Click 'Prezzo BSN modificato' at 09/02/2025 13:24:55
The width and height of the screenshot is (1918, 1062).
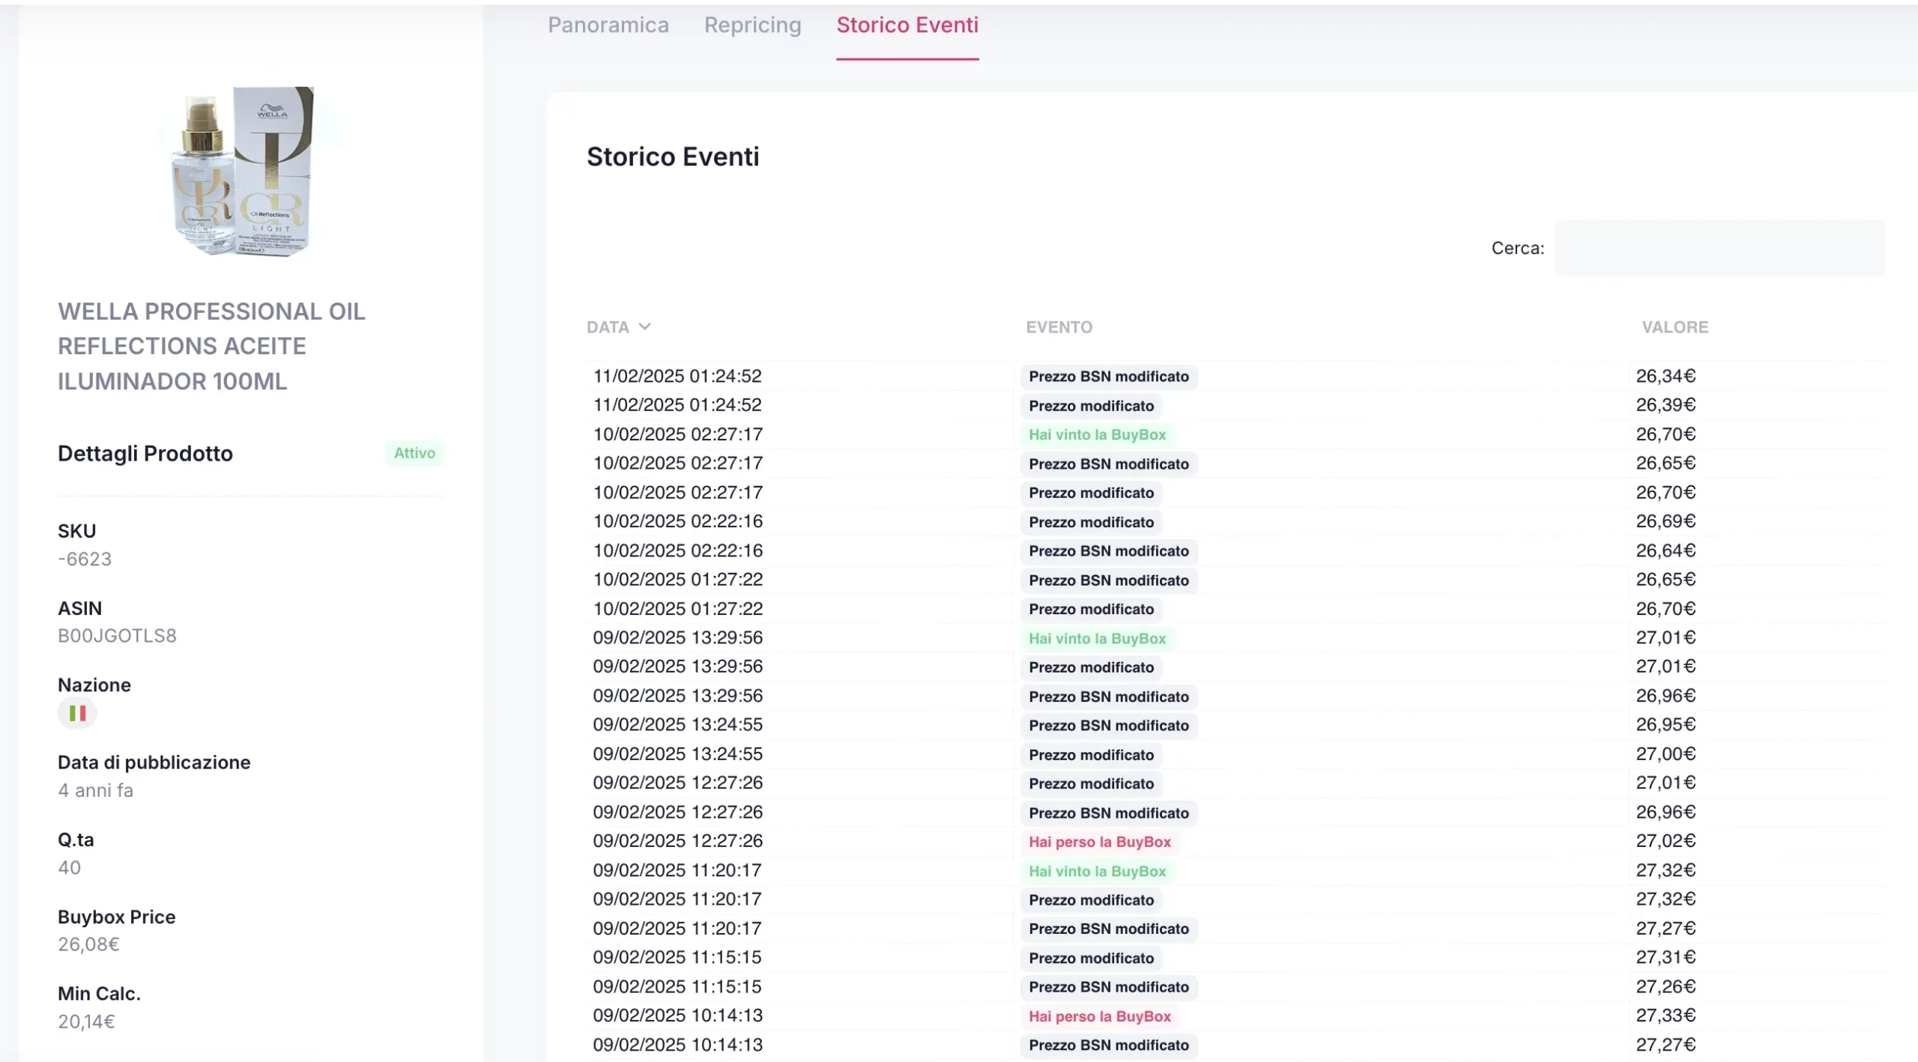tap(1108, 726)
